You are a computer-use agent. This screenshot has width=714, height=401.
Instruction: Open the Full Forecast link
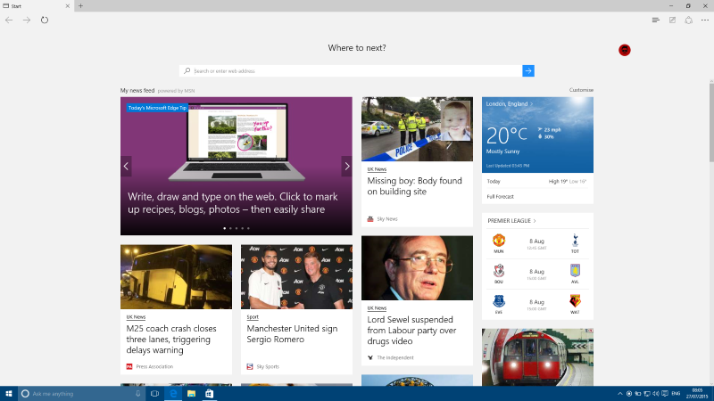[x=500, y=197]
